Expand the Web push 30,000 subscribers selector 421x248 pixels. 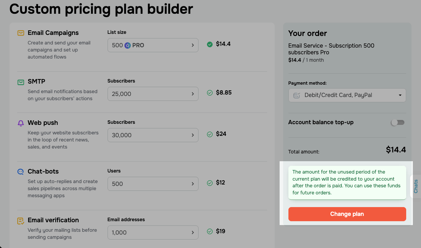click(x=153, y=135)
